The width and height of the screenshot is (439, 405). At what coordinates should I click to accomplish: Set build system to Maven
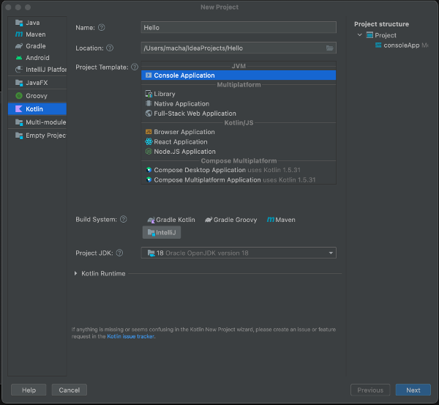[x=281, y=220]
